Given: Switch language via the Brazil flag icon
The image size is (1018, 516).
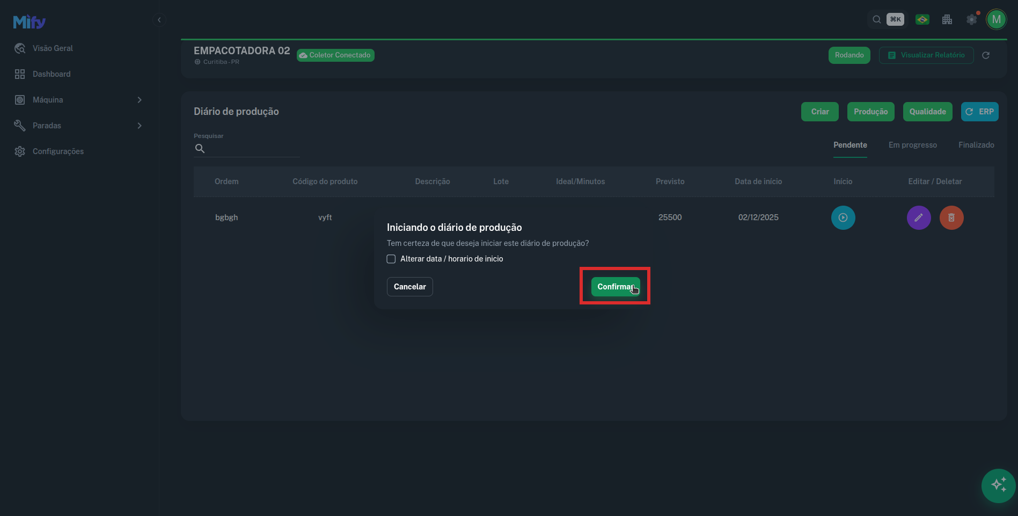Looking at the screenshot, I should pos(922,20).
